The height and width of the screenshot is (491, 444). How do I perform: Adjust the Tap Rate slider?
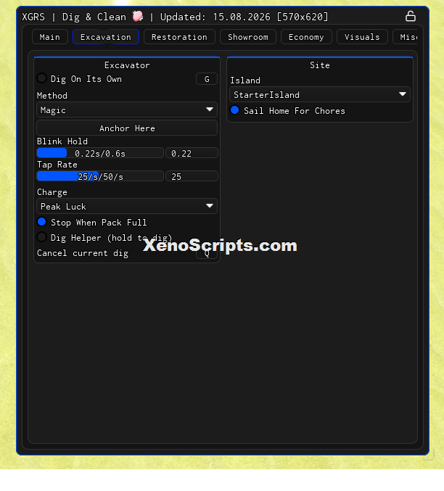click(x=100, y=176)
